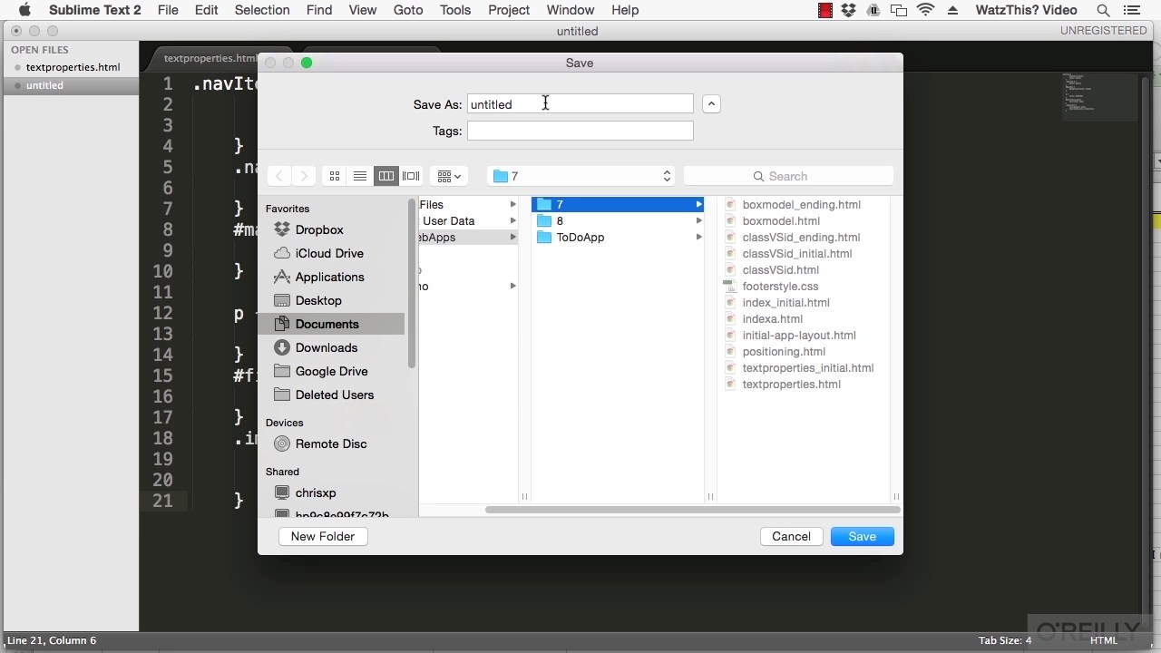1161x653 pixels.
Task: Select textproperties.html in Open Files sidebar
Action: [73, 67]
